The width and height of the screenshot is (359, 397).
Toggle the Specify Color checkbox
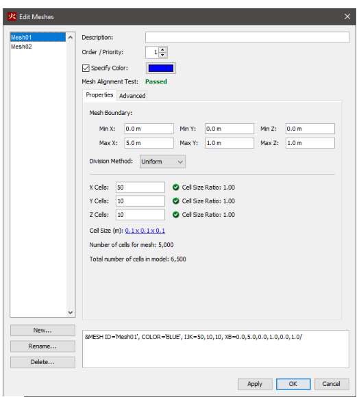pyautogui.click(x=86, y=68)
